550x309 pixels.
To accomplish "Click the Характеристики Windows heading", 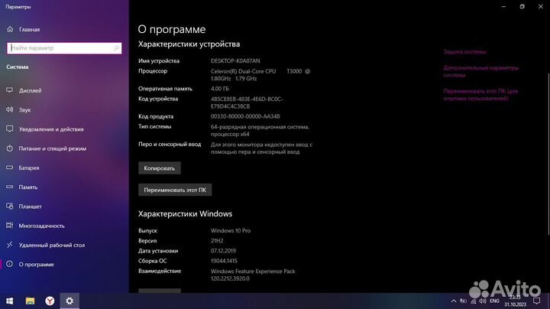I will coord(185,214).
